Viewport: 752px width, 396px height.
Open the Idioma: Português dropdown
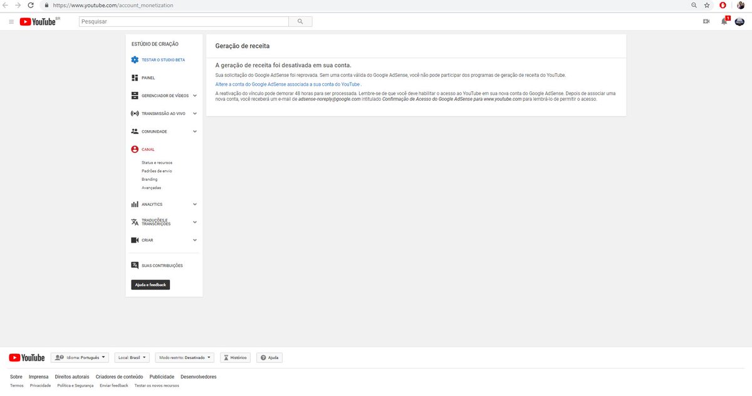click(80, 358)
